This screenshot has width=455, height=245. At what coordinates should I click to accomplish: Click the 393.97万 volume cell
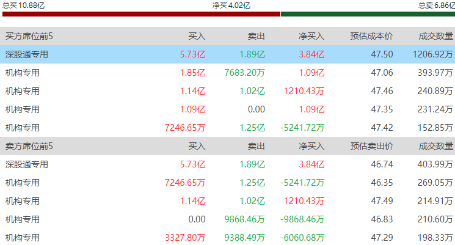[435, 73]
